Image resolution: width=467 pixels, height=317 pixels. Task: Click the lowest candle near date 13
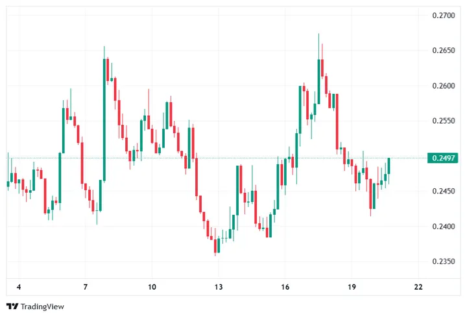click(x=217, y=245)
